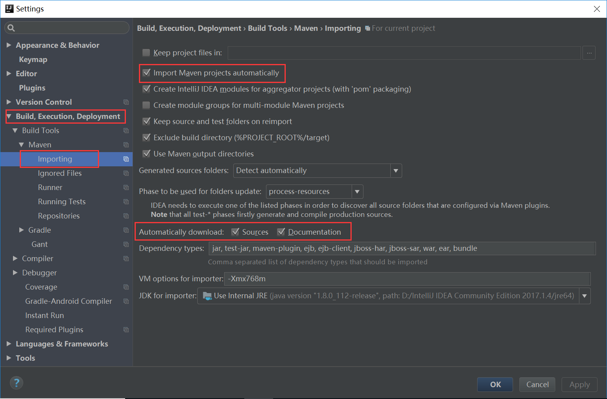Viewport: 607px width, 399px height.
Task: Click IntelliJ IDEA logo in title bar
Action: point(9,9)
